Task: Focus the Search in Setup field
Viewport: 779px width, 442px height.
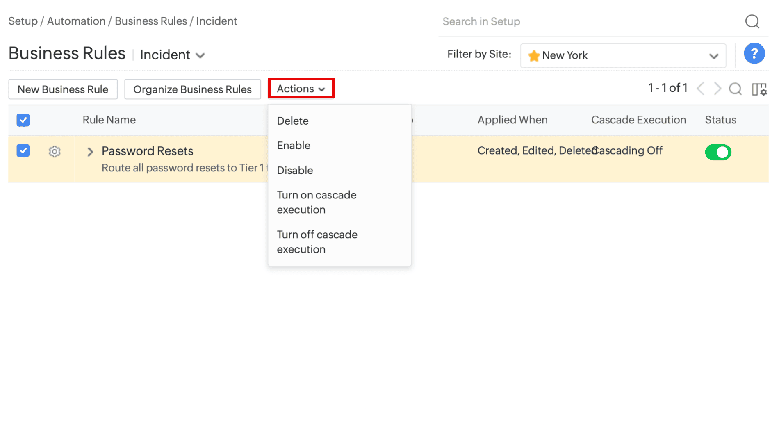Action: [586, 21]
